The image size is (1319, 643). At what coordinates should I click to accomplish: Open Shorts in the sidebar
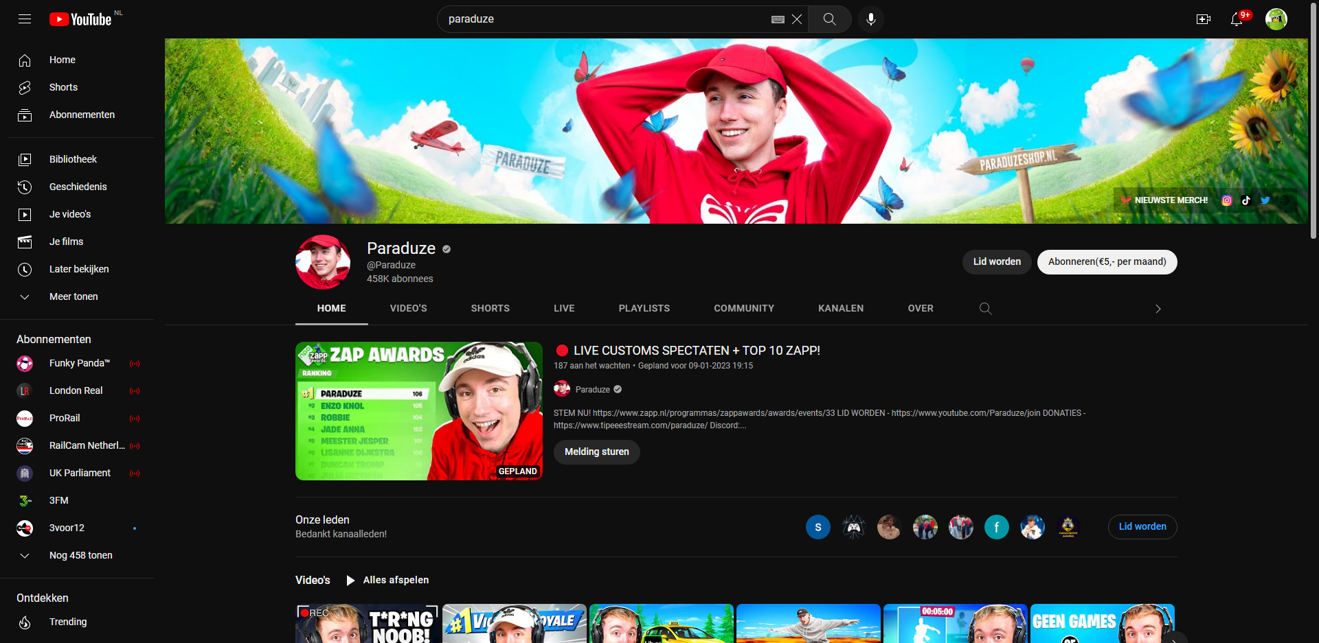[63, 87]
